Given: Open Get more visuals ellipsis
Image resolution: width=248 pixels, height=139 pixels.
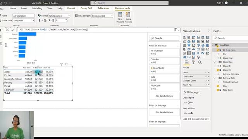Looking at the screenshot, I should point(203,57).
